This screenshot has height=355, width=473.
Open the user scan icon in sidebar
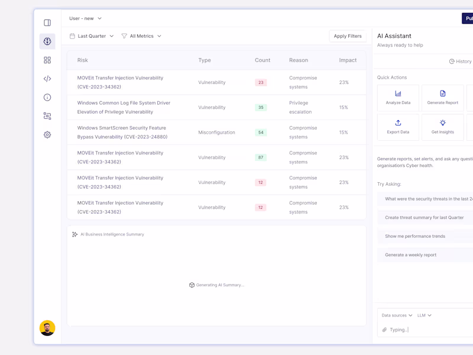click(47, 116)
